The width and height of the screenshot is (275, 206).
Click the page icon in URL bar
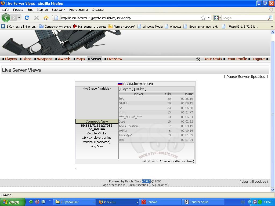click(56, 18)
